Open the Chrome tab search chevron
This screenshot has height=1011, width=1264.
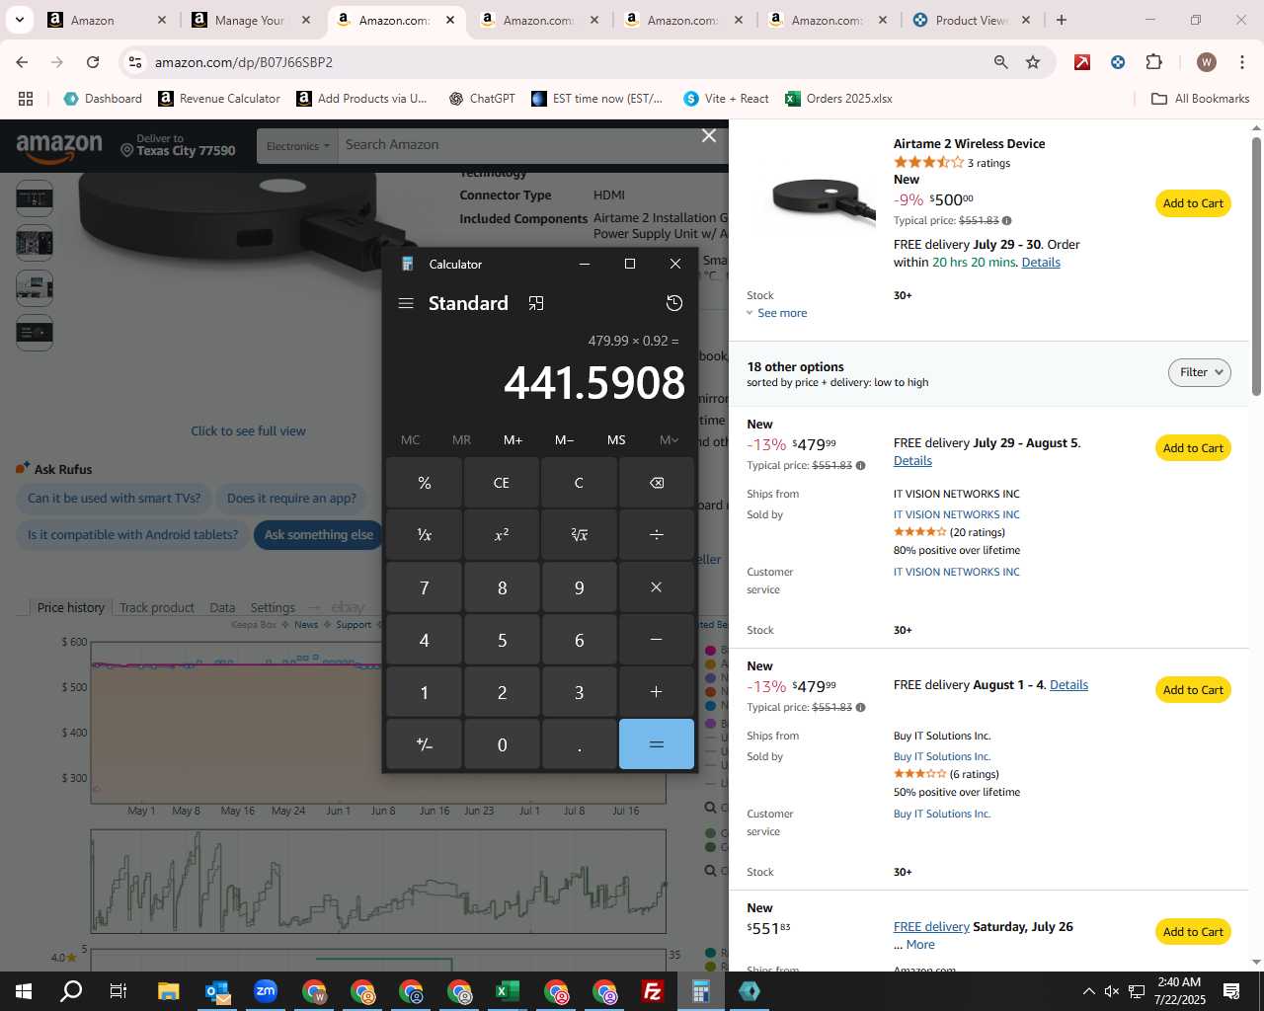(19, 20)
